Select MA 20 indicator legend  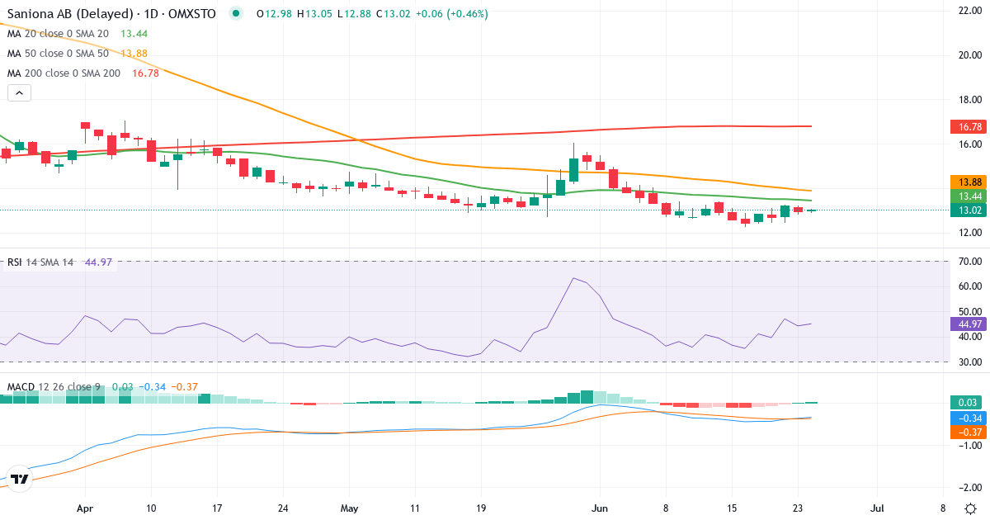tap(58, 33)
